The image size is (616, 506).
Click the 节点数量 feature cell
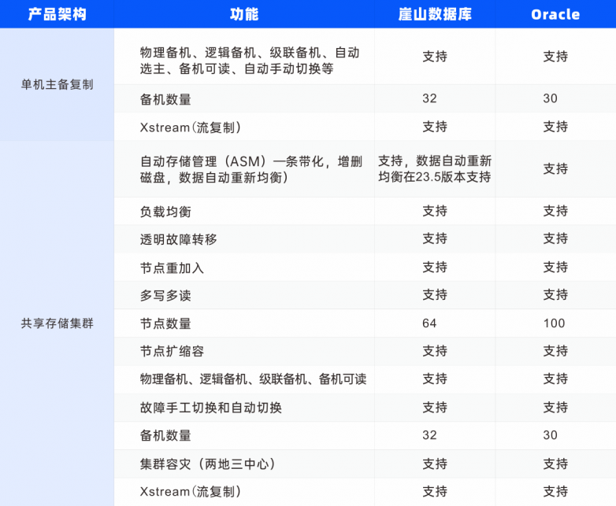(165, 323)
